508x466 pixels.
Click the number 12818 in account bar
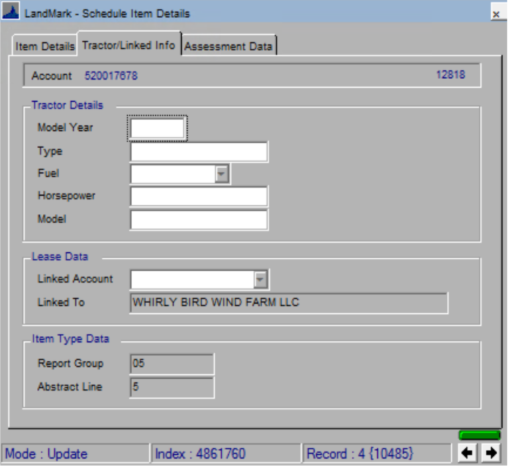[451, 74]
